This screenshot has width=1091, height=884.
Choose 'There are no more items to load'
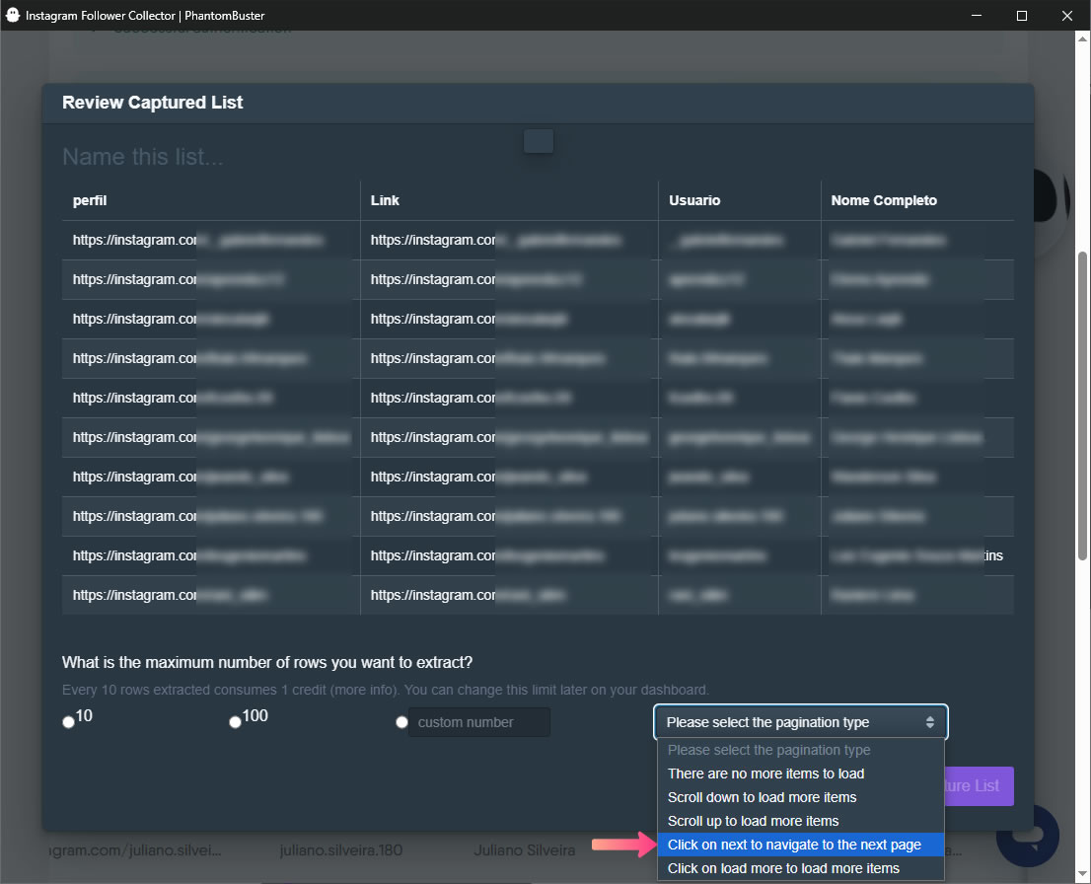coord(800,774)
